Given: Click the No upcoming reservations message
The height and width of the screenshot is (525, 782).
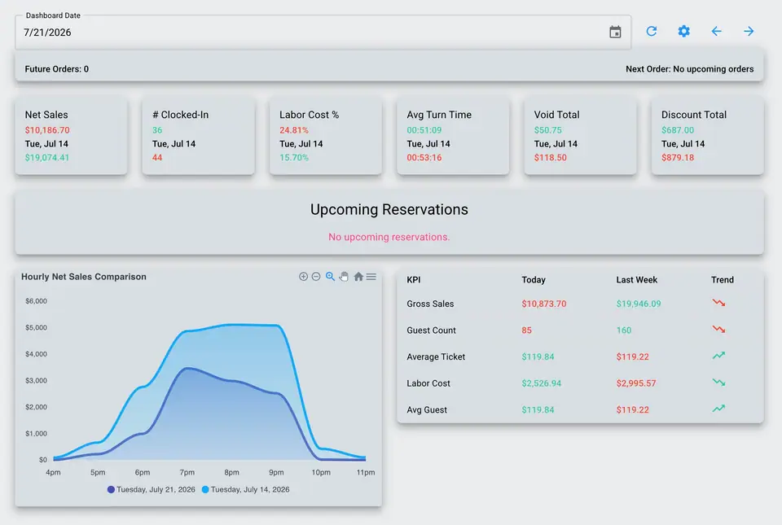Looking at the screenshot, I should point(389,237).
